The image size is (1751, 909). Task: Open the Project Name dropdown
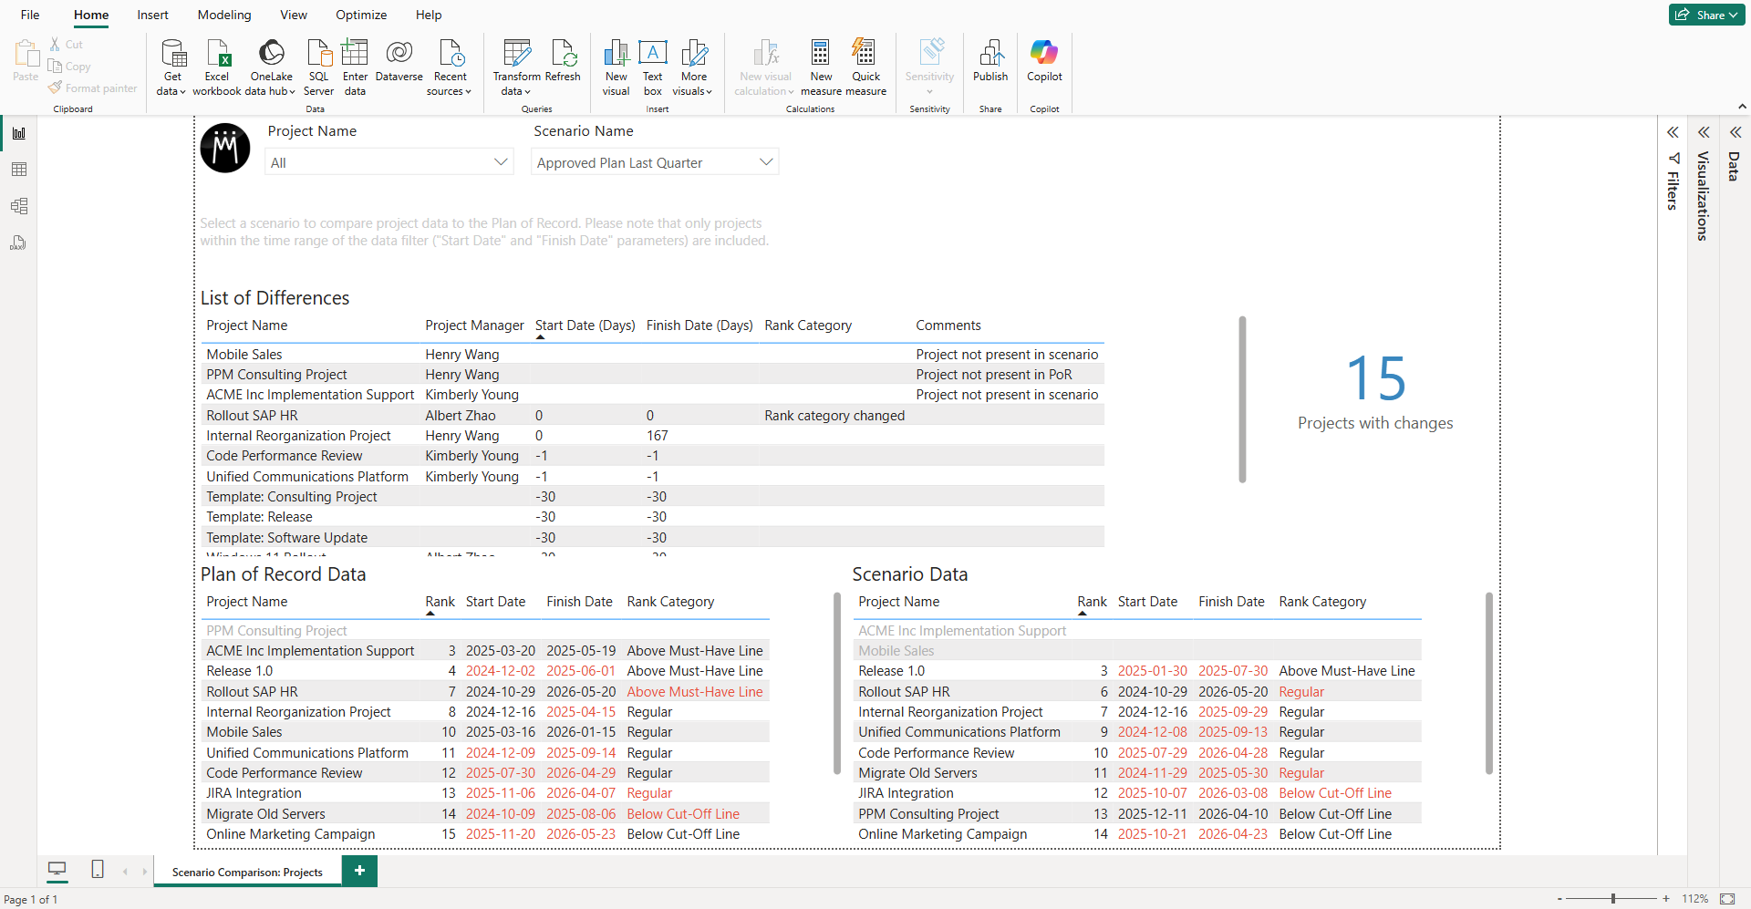[389, 162]
